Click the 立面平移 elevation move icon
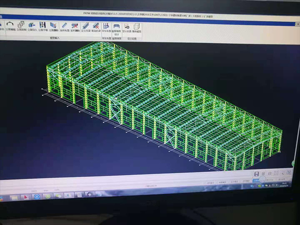Image resolution: width=300 pixels, height=225 pixels. [x=43, y=26]
